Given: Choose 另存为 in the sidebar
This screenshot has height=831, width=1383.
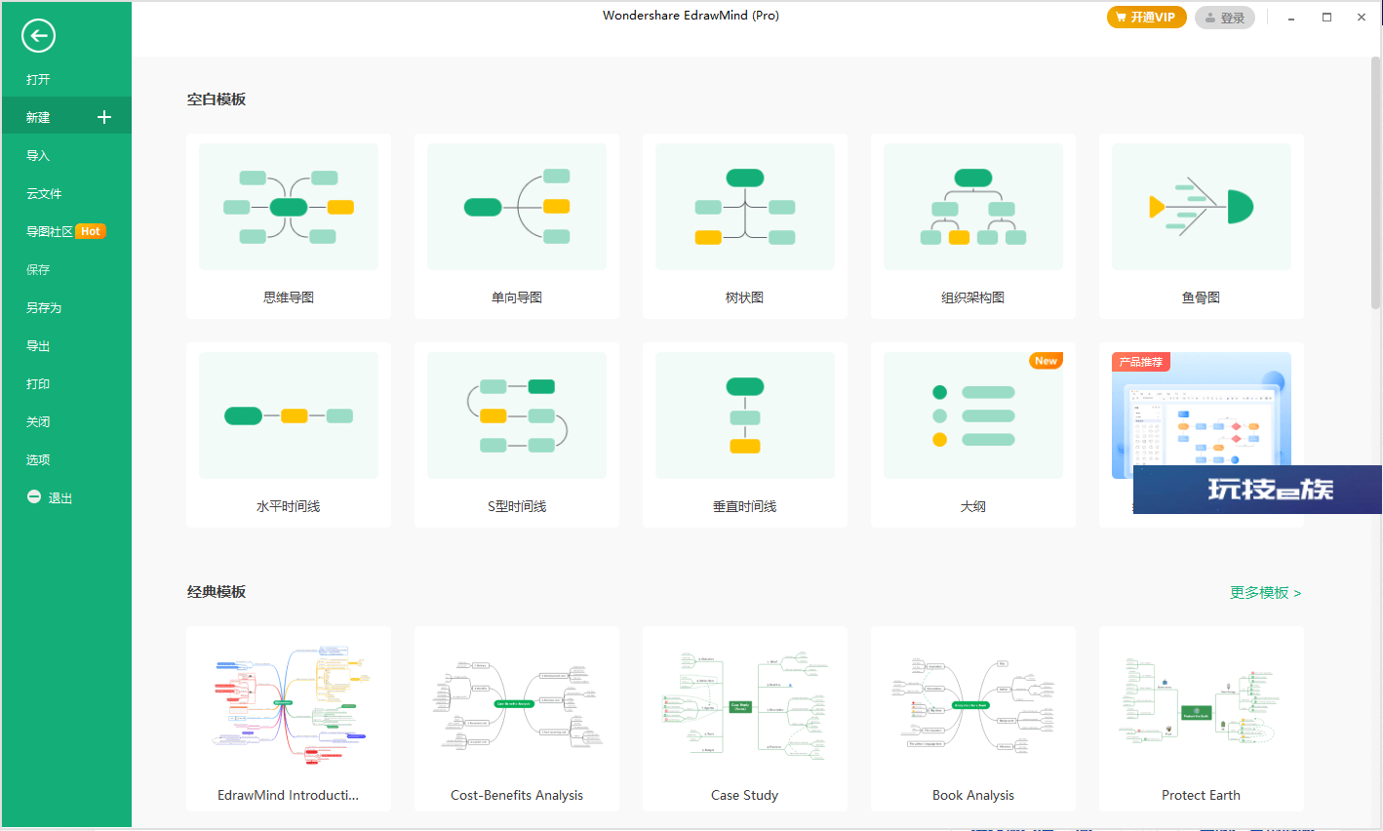Looking at the screenshot, I should point(66,307).
